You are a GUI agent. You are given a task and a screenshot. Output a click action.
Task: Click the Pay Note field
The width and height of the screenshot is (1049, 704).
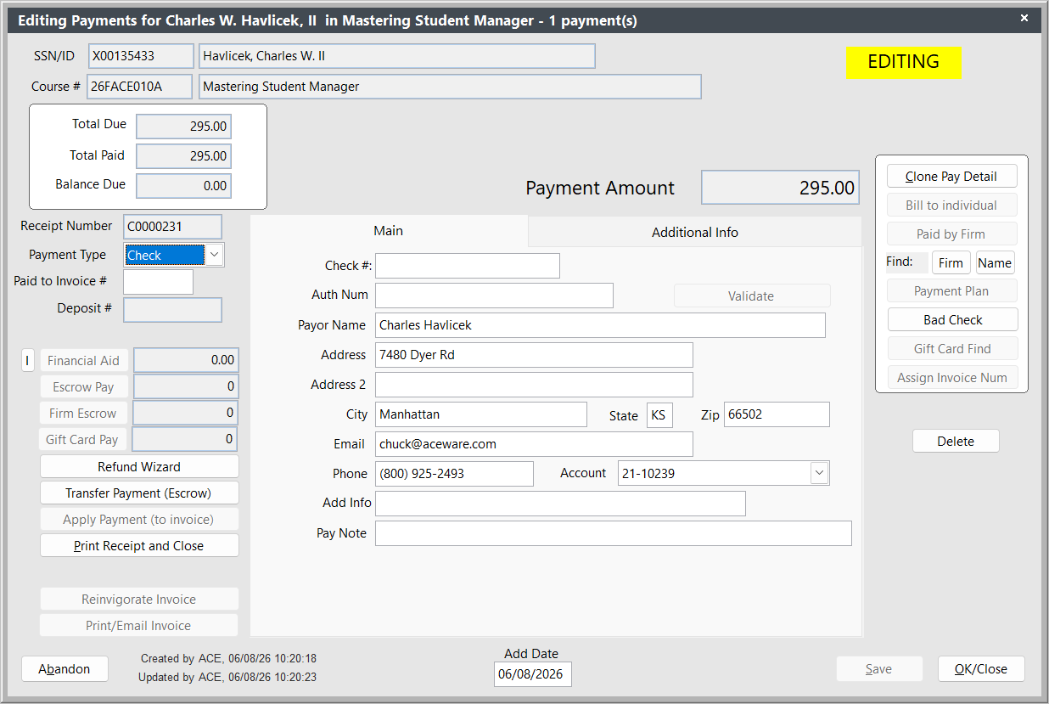click(x=614, y=533)
